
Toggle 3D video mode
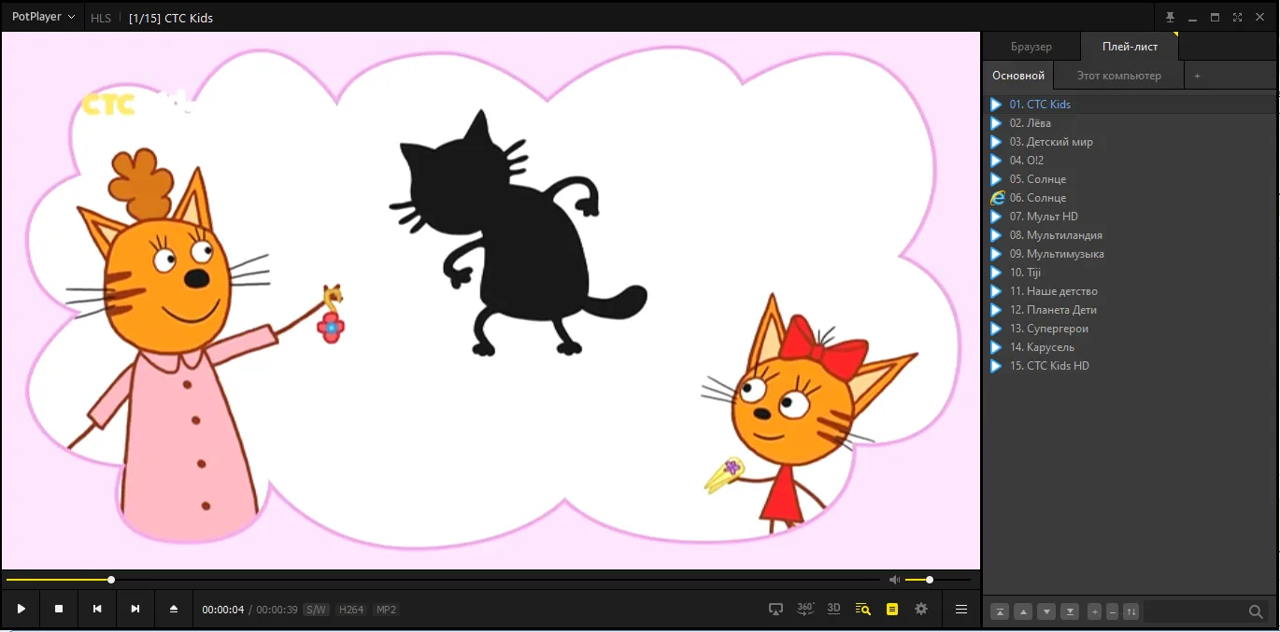pyautogui.click(x=834, y=609)
